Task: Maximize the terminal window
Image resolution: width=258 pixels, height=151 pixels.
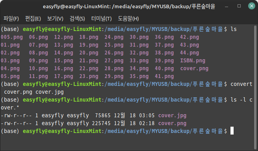Action: pos(239,6)
